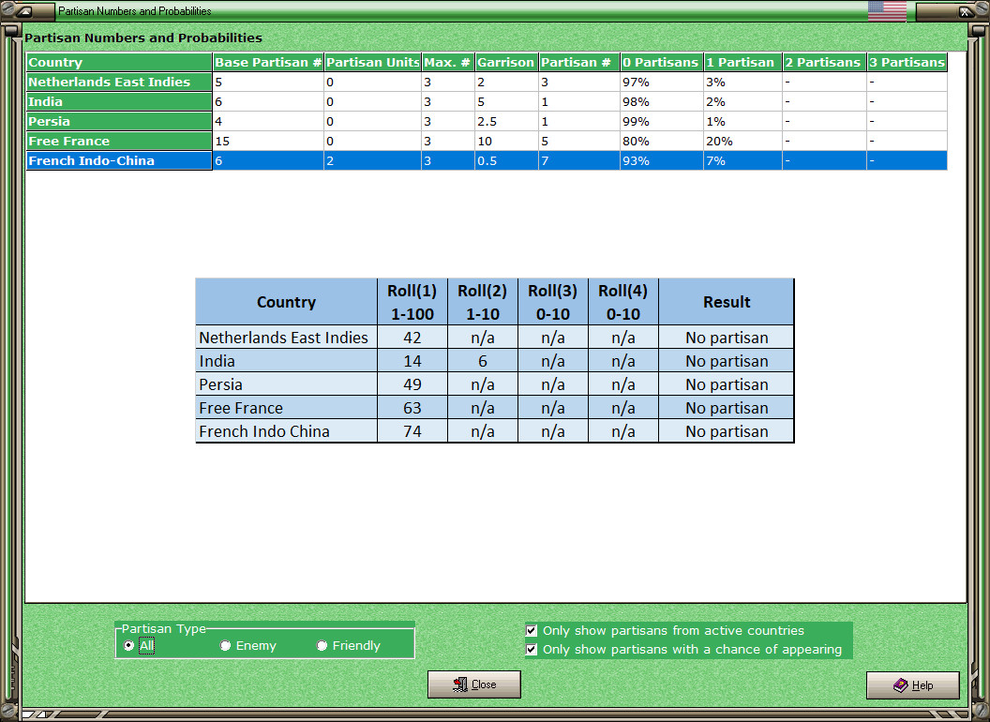Click Persia roll value 49
The image size is (990, 722).
pyautogui.click(x=412, y=384)
